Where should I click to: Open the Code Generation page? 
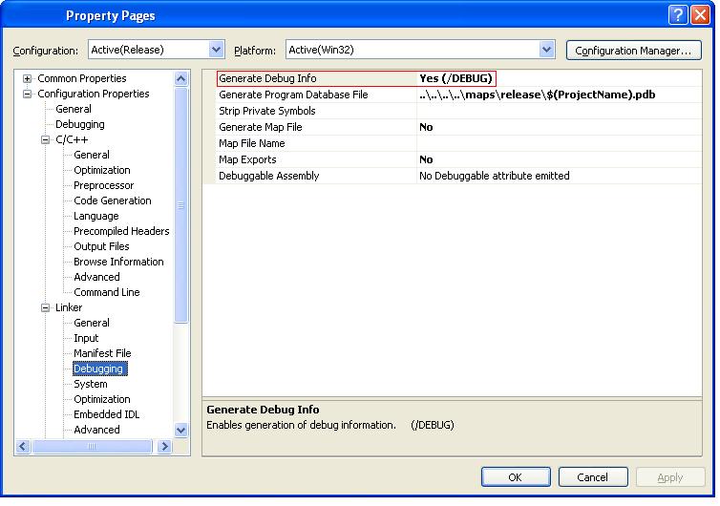click(x=113, y=200)
